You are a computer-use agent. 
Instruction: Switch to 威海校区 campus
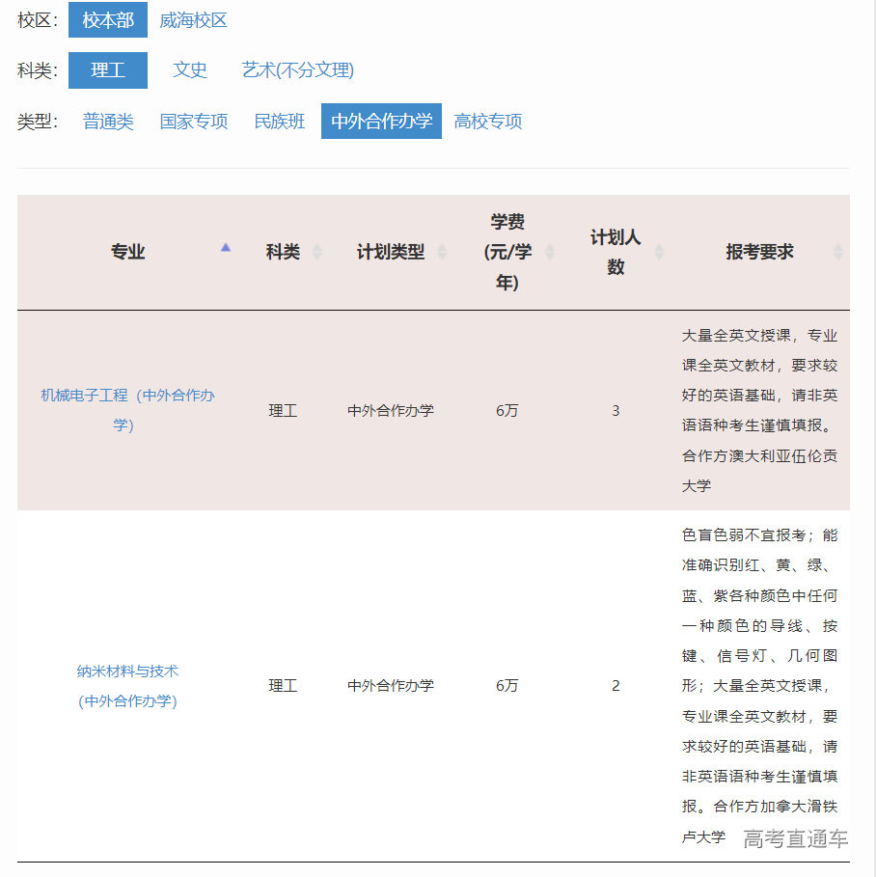(x=193, y=20)
